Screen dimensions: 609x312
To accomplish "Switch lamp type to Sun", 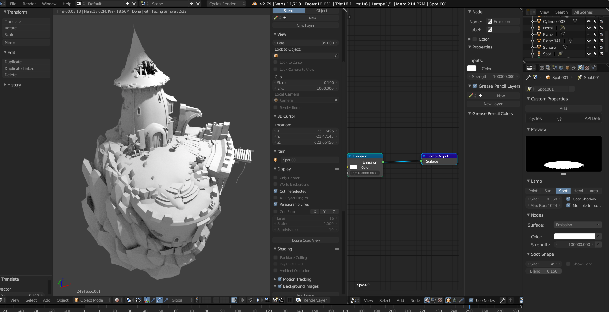I will coord(548,191).
